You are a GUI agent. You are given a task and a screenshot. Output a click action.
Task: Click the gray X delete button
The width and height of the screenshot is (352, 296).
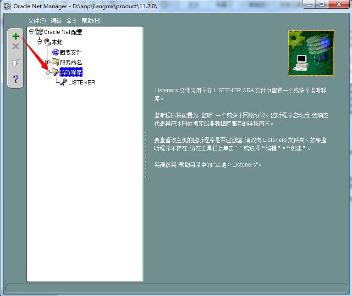[x=16, y=46]
